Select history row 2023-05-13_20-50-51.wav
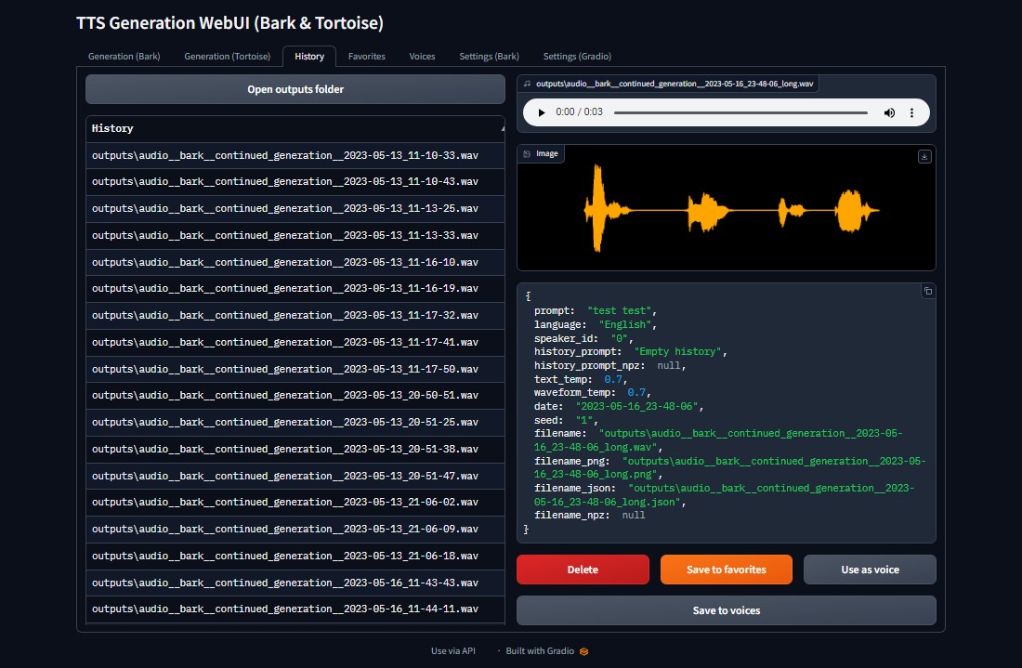This screenshot has width=1022, height=668. [x=295, y=396]
